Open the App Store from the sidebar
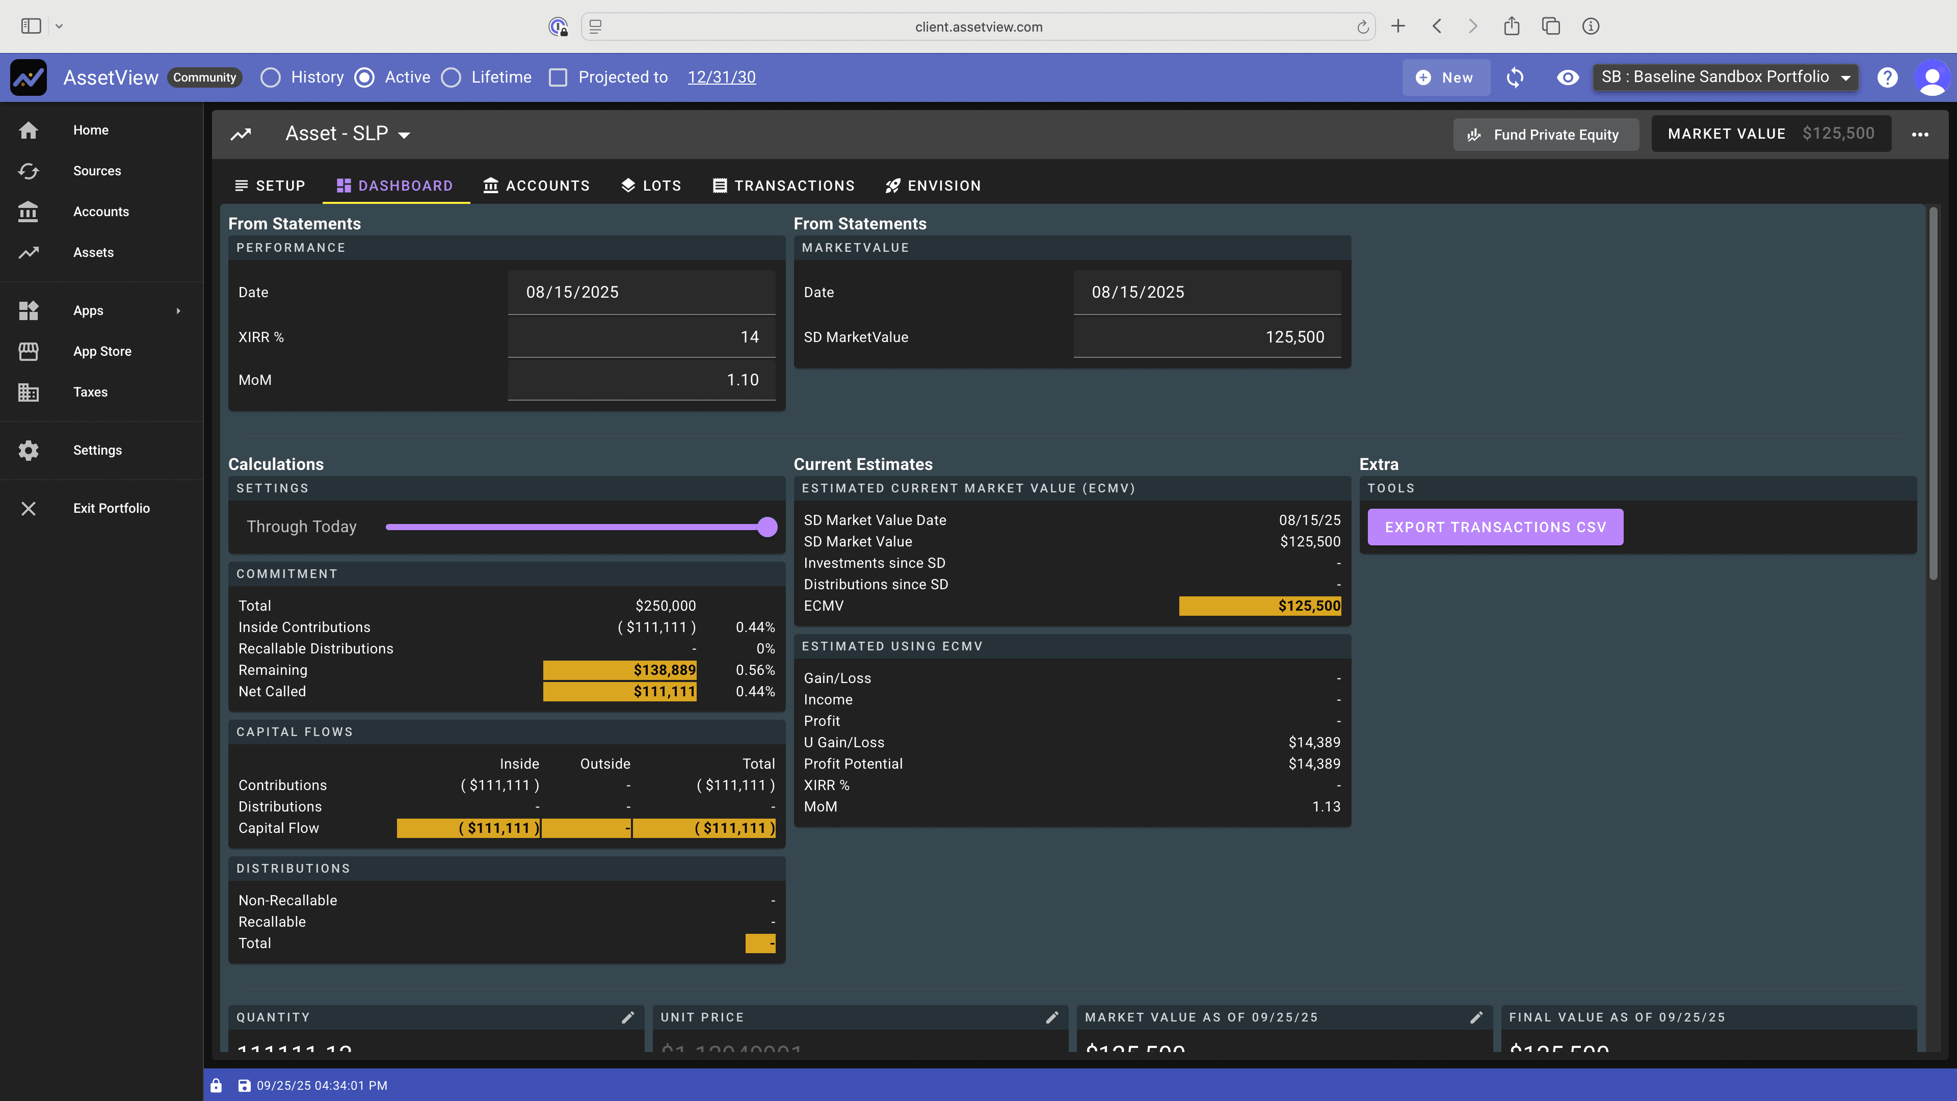The height and width of the screenshot is (1101, 1957). [x=102, y=351]
